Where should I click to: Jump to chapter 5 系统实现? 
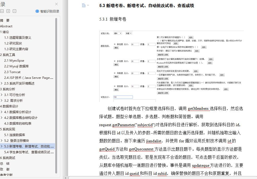pyautogui.click(x=8, y=129)
